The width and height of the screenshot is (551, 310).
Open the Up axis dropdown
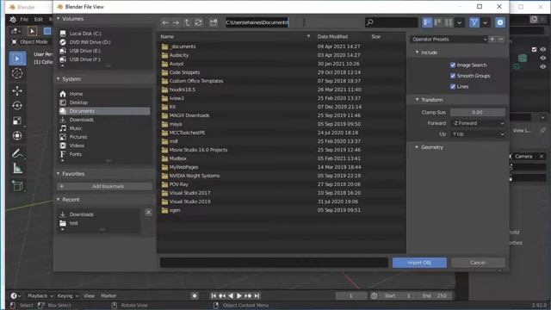(478, 134)
